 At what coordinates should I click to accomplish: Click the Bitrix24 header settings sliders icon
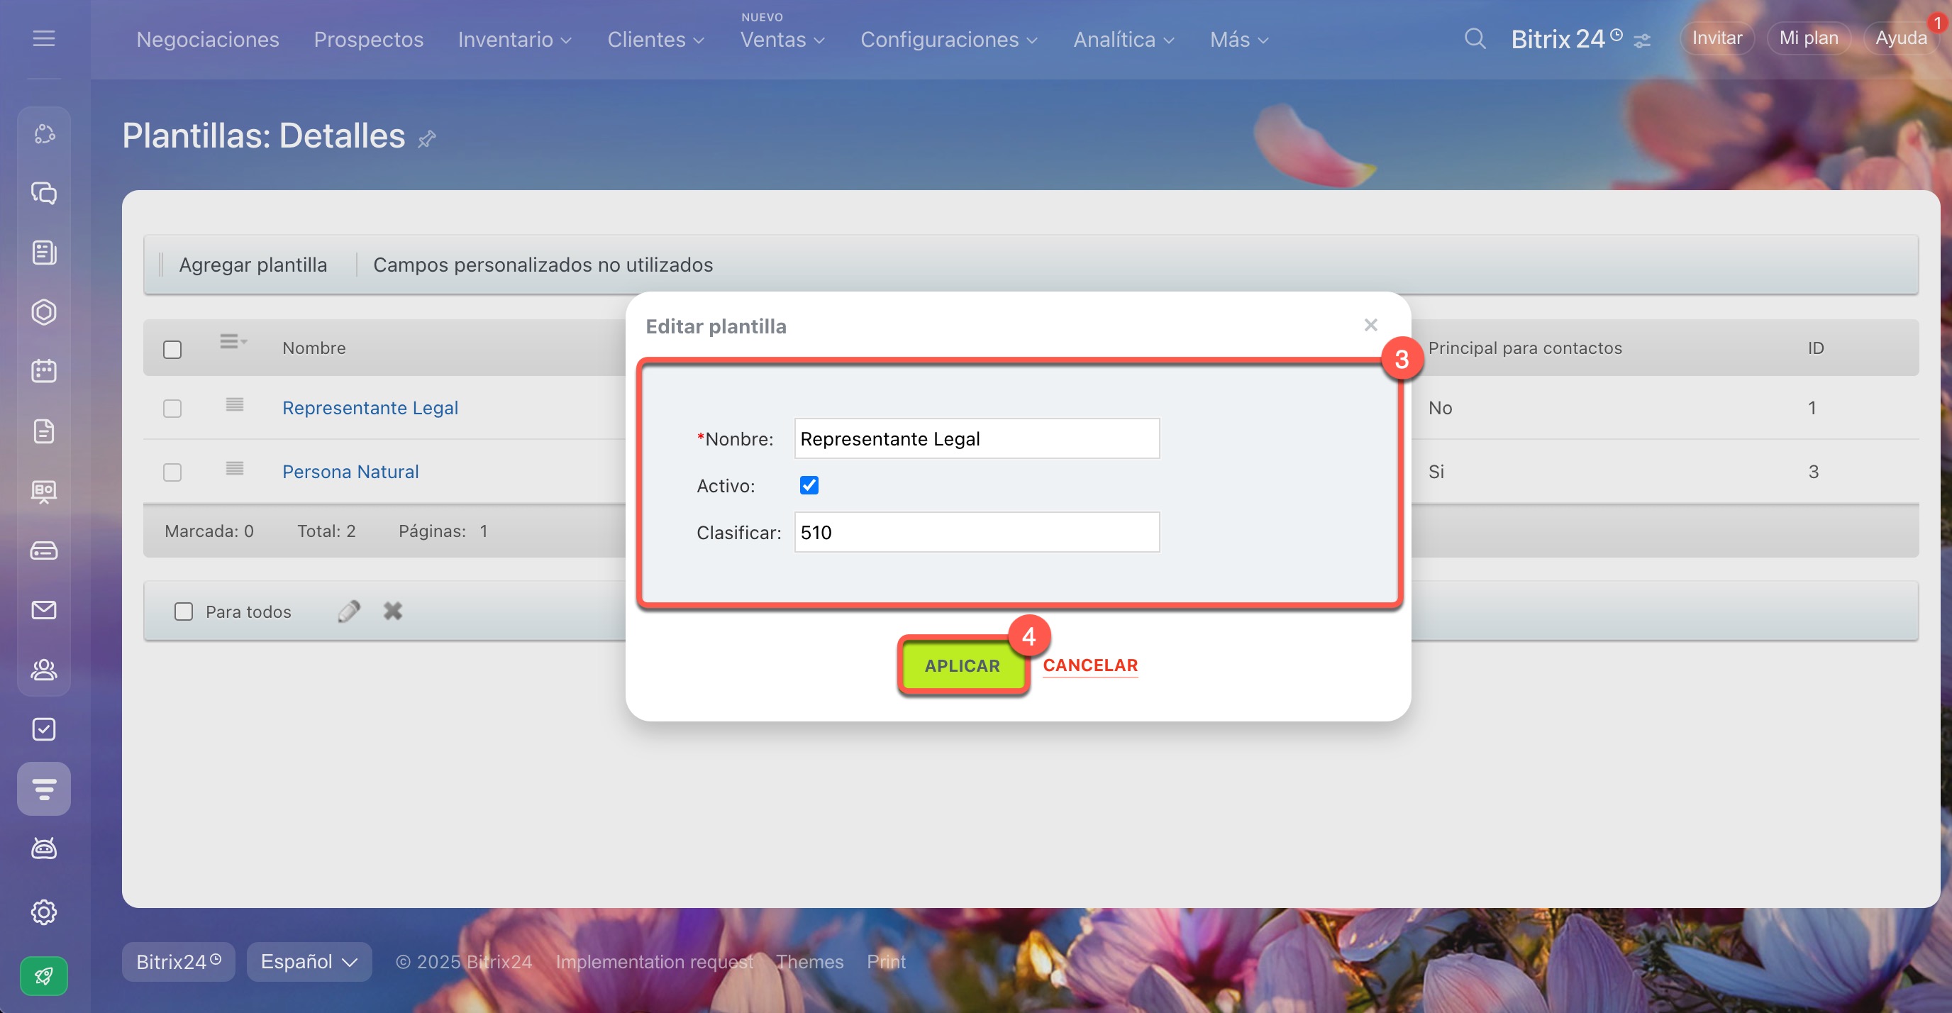pyautogui.click(x=1642, y=41)
